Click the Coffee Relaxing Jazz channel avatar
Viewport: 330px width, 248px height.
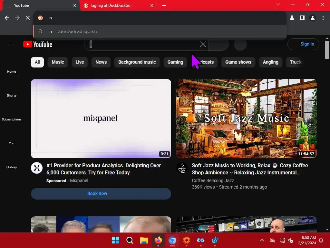(x=182, y=168)
